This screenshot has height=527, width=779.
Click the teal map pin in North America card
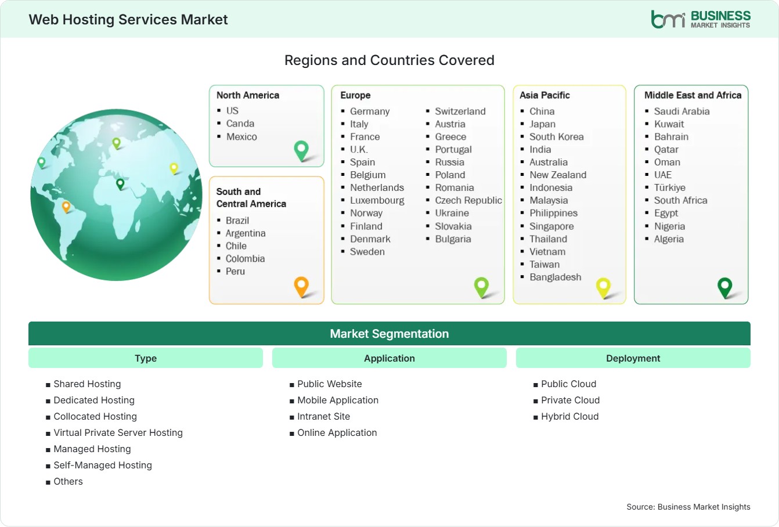301,151
